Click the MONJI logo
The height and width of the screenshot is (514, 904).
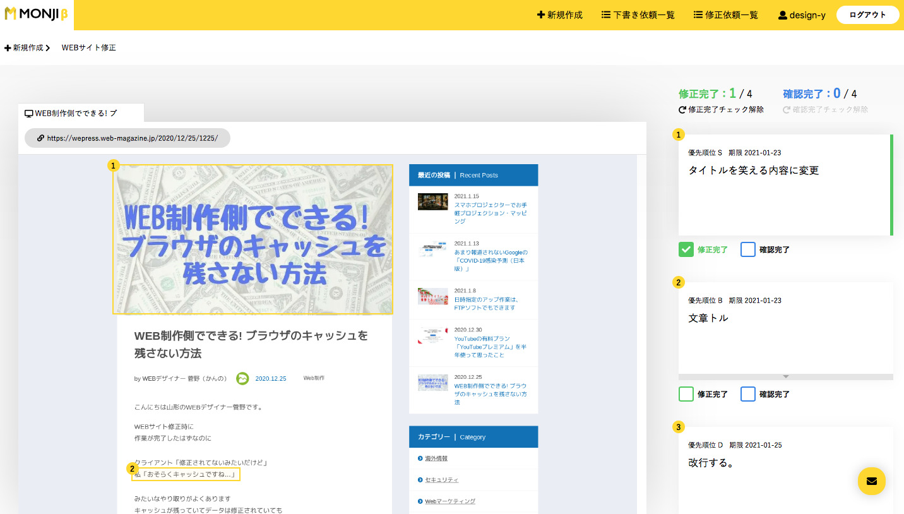[x=37, y=15]
